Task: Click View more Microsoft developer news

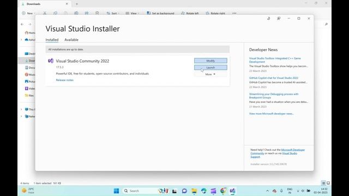Action: 272,114
